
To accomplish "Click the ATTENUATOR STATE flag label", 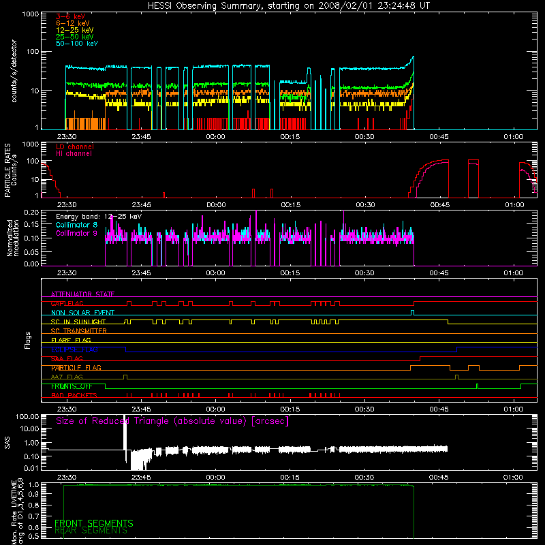I will pyautogui.click(x=82, y=294).
